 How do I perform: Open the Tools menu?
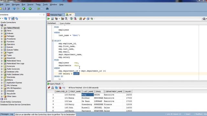coord(45,5)
